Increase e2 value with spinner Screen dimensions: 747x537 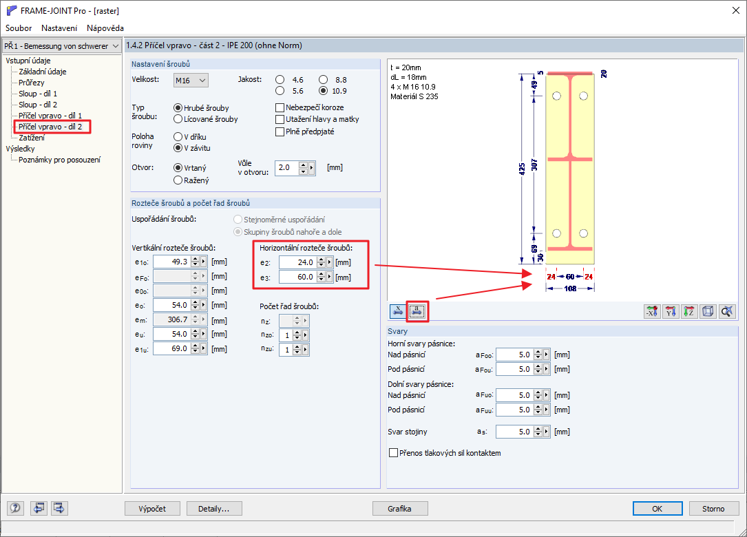pyautogui.click(x=322, y=260)
